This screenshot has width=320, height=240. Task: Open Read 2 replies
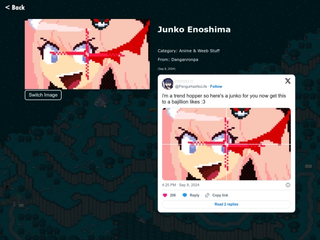226,204
